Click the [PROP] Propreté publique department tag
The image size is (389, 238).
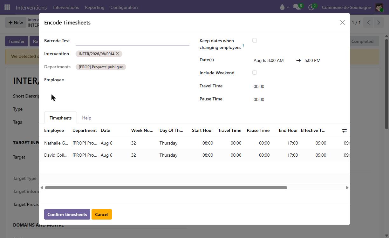(x=101, y=67)
